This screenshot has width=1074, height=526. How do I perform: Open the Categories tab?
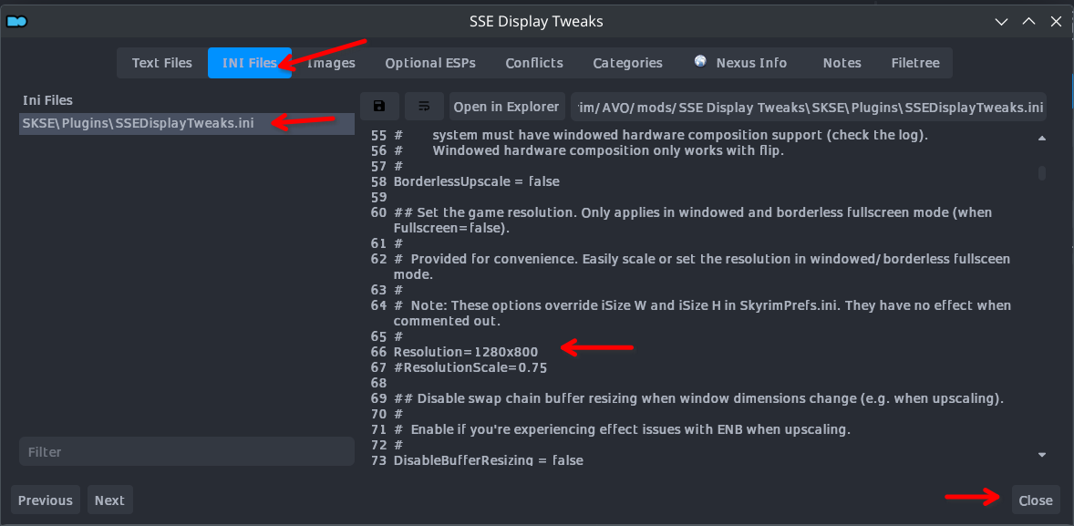(627, 63)
